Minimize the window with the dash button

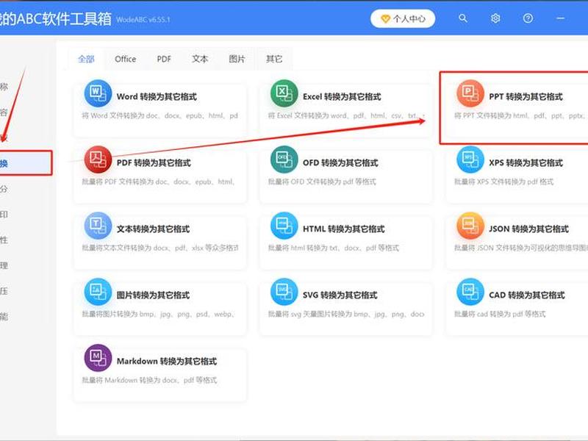pyautogui.click(x=561, y=18)
